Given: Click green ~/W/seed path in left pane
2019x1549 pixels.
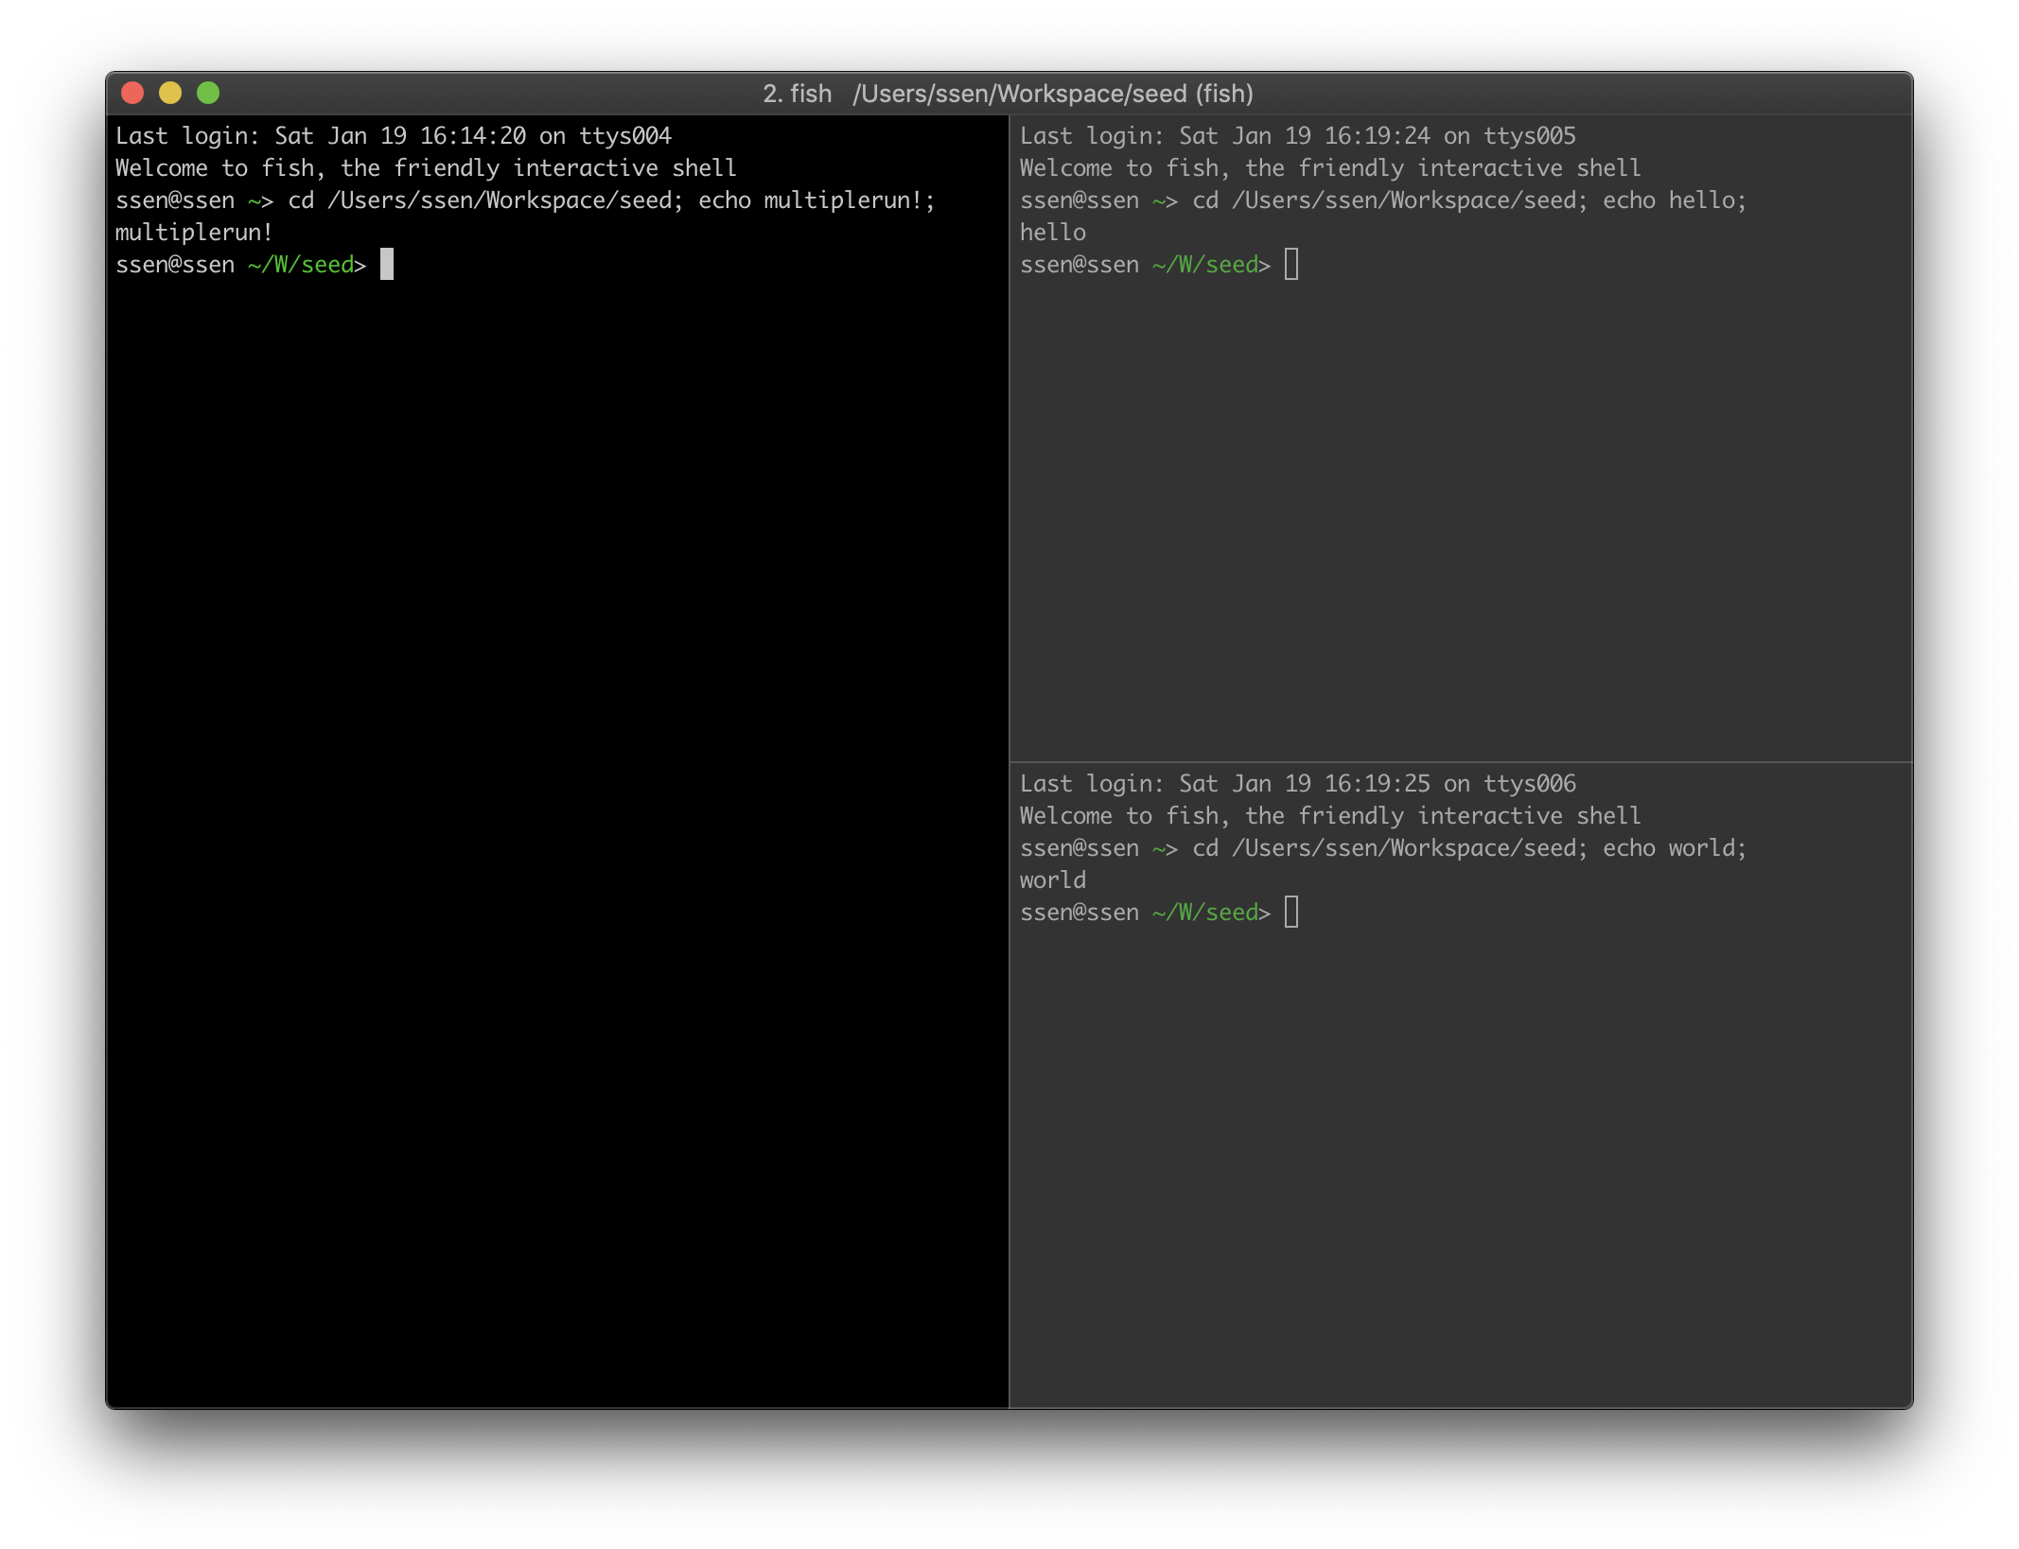Looking at the screenshot, I should 301,265.
